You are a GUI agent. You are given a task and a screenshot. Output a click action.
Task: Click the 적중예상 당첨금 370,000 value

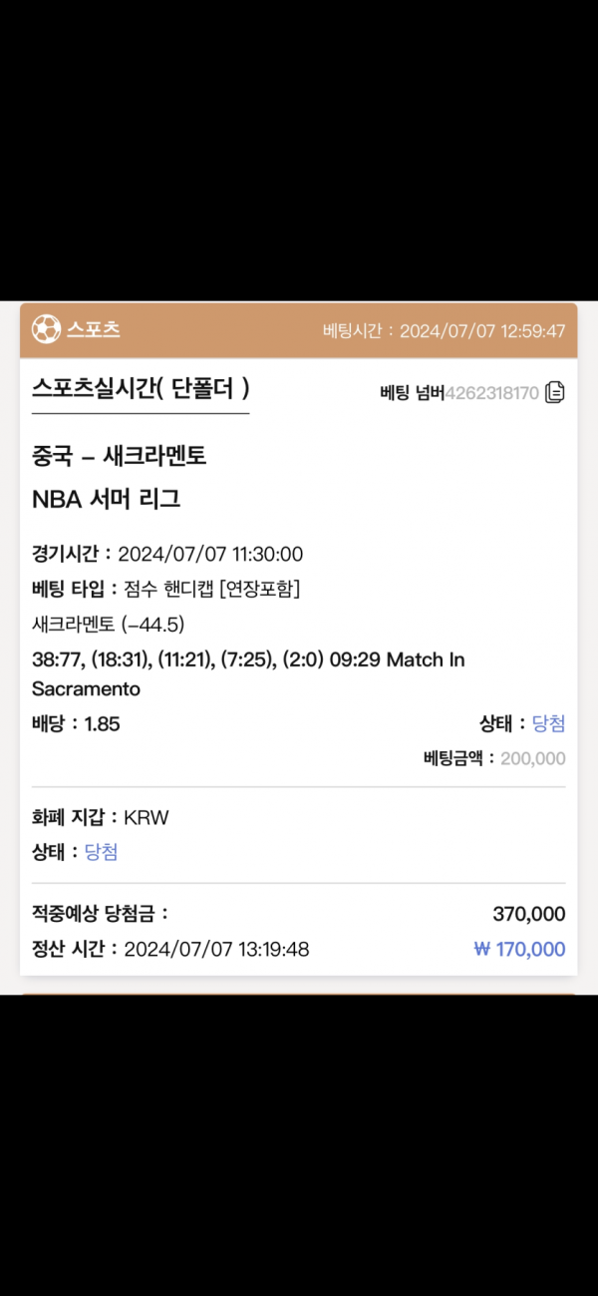click(529, 914)
